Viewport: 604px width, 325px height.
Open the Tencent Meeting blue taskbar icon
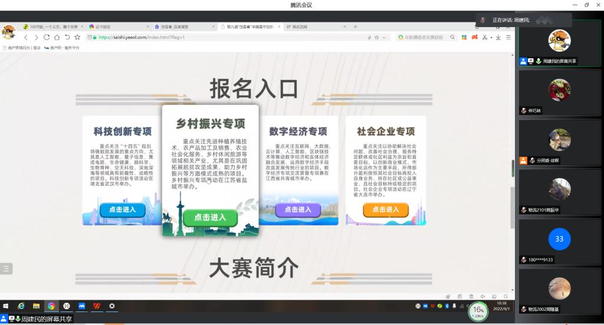click(x=81, y=306)
